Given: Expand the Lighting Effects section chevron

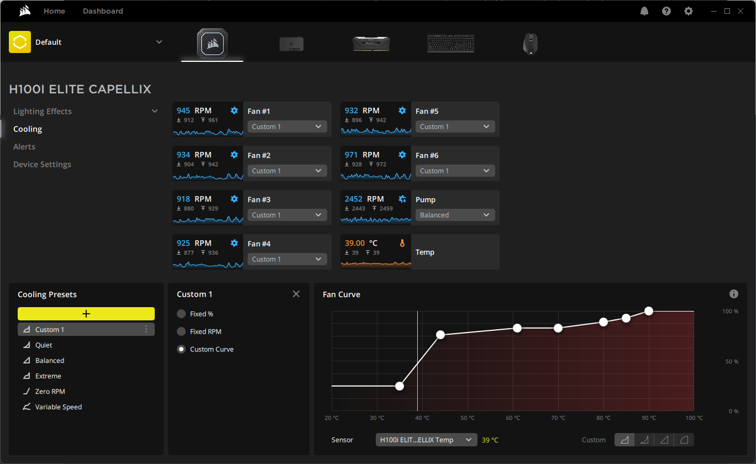Looking at the screenshot, I should pyautogui.click(x=155, y=111).
